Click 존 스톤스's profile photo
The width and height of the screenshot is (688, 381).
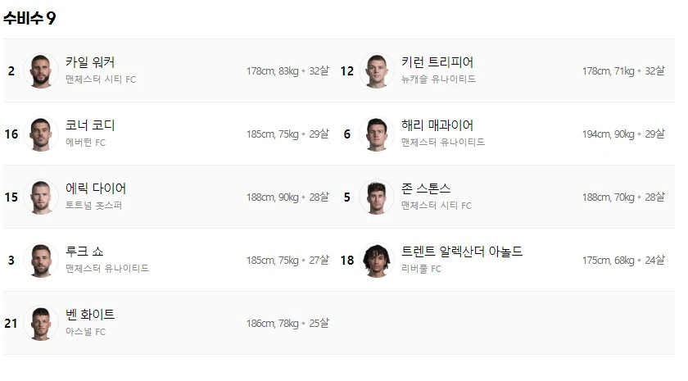tap(376, 197)
